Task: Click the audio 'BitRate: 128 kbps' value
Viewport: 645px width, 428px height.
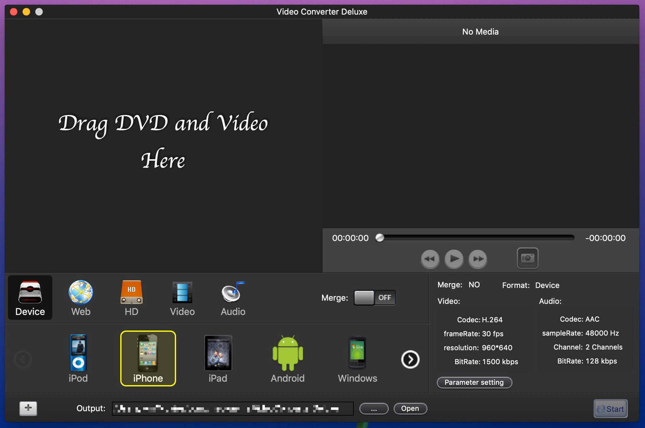Action: tap(587, 361)
